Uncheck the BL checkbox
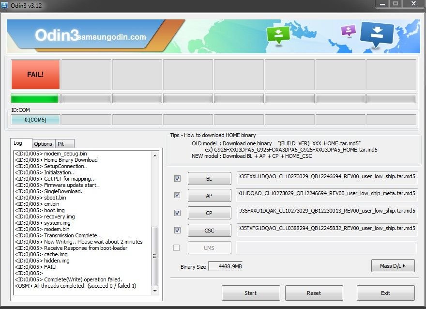 [177, 179]
